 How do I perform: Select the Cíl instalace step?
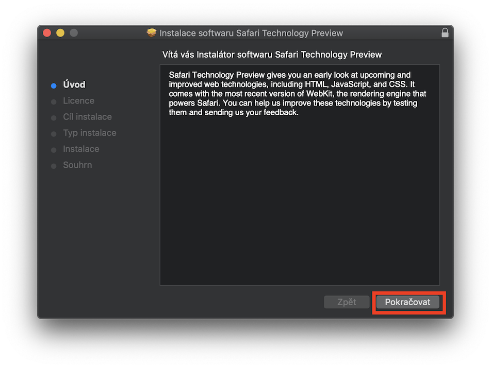(x=87, y=117)
